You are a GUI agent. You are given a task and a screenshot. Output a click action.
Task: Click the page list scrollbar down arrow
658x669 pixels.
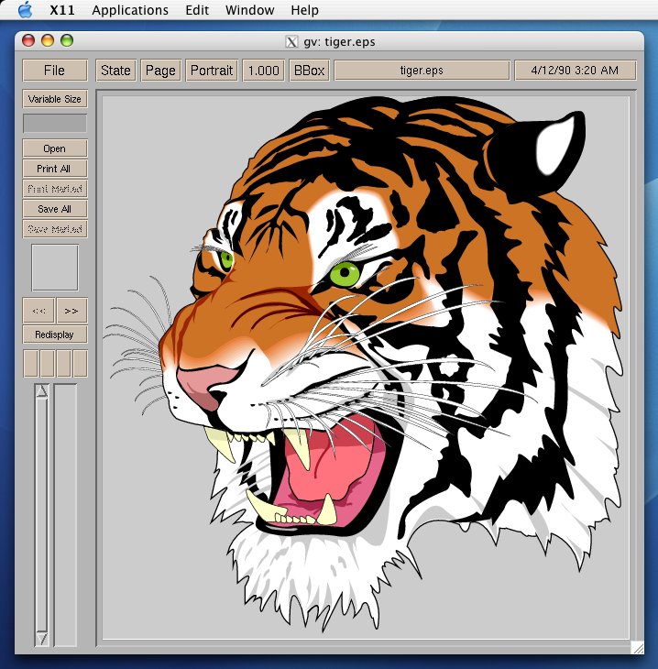click(x=41, y=638)
